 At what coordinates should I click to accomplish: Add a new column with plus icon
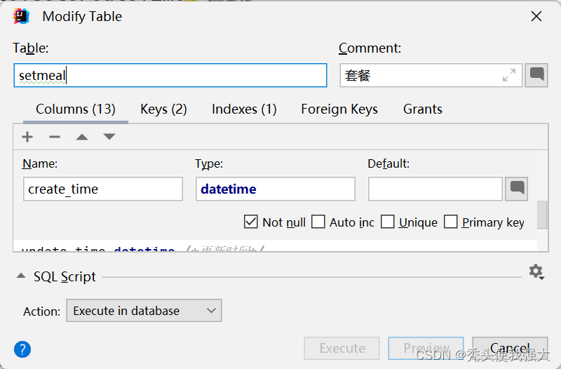tap(27, 137)
